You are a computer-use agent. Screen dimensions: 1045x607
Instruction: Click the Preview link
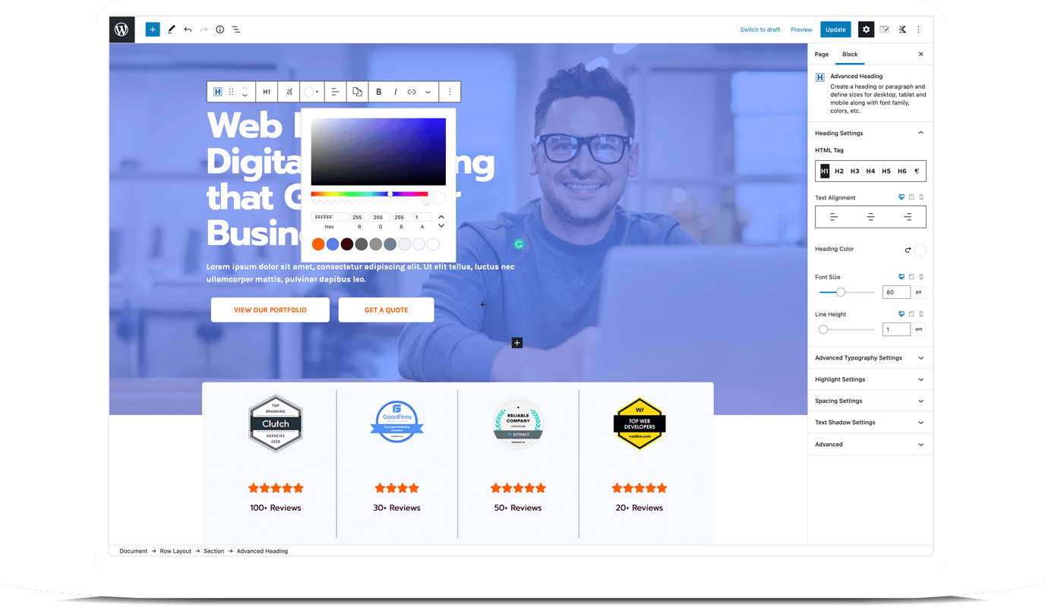click(x=801, y=30)
